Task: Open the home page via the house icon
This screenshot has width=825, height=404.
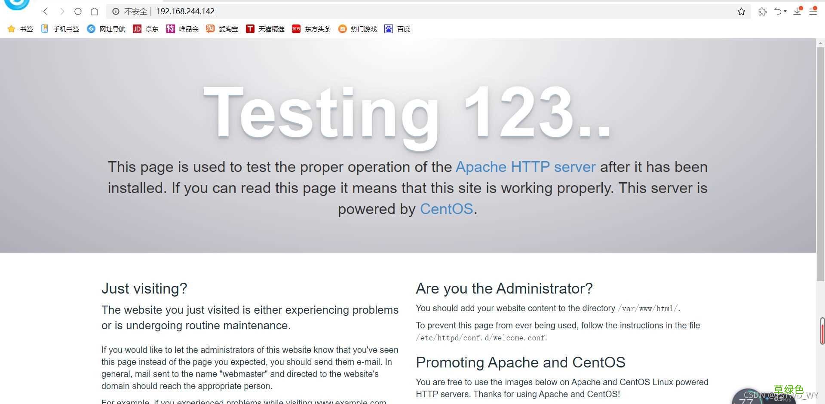Action: [x=95, y=11]
